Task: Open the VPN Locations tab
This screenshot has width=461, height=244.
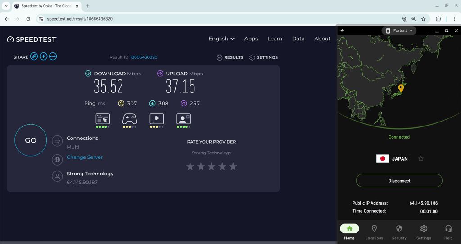Action: 374,232
